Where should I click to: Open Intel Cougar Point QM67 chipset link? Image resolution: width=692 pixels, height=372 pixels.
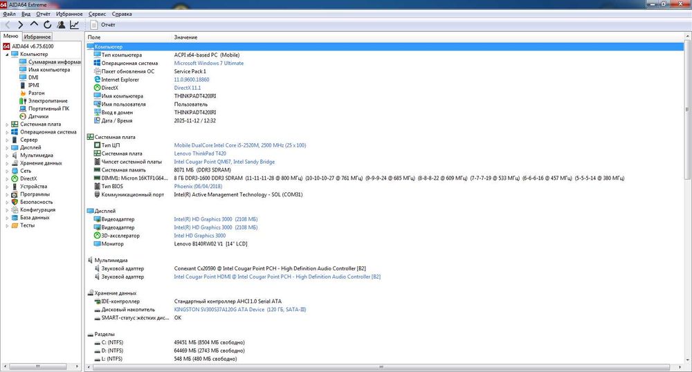(224, 162)
